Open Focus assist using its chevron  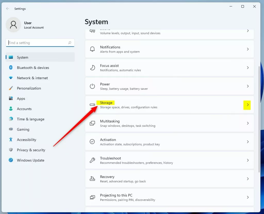[248, 68]
